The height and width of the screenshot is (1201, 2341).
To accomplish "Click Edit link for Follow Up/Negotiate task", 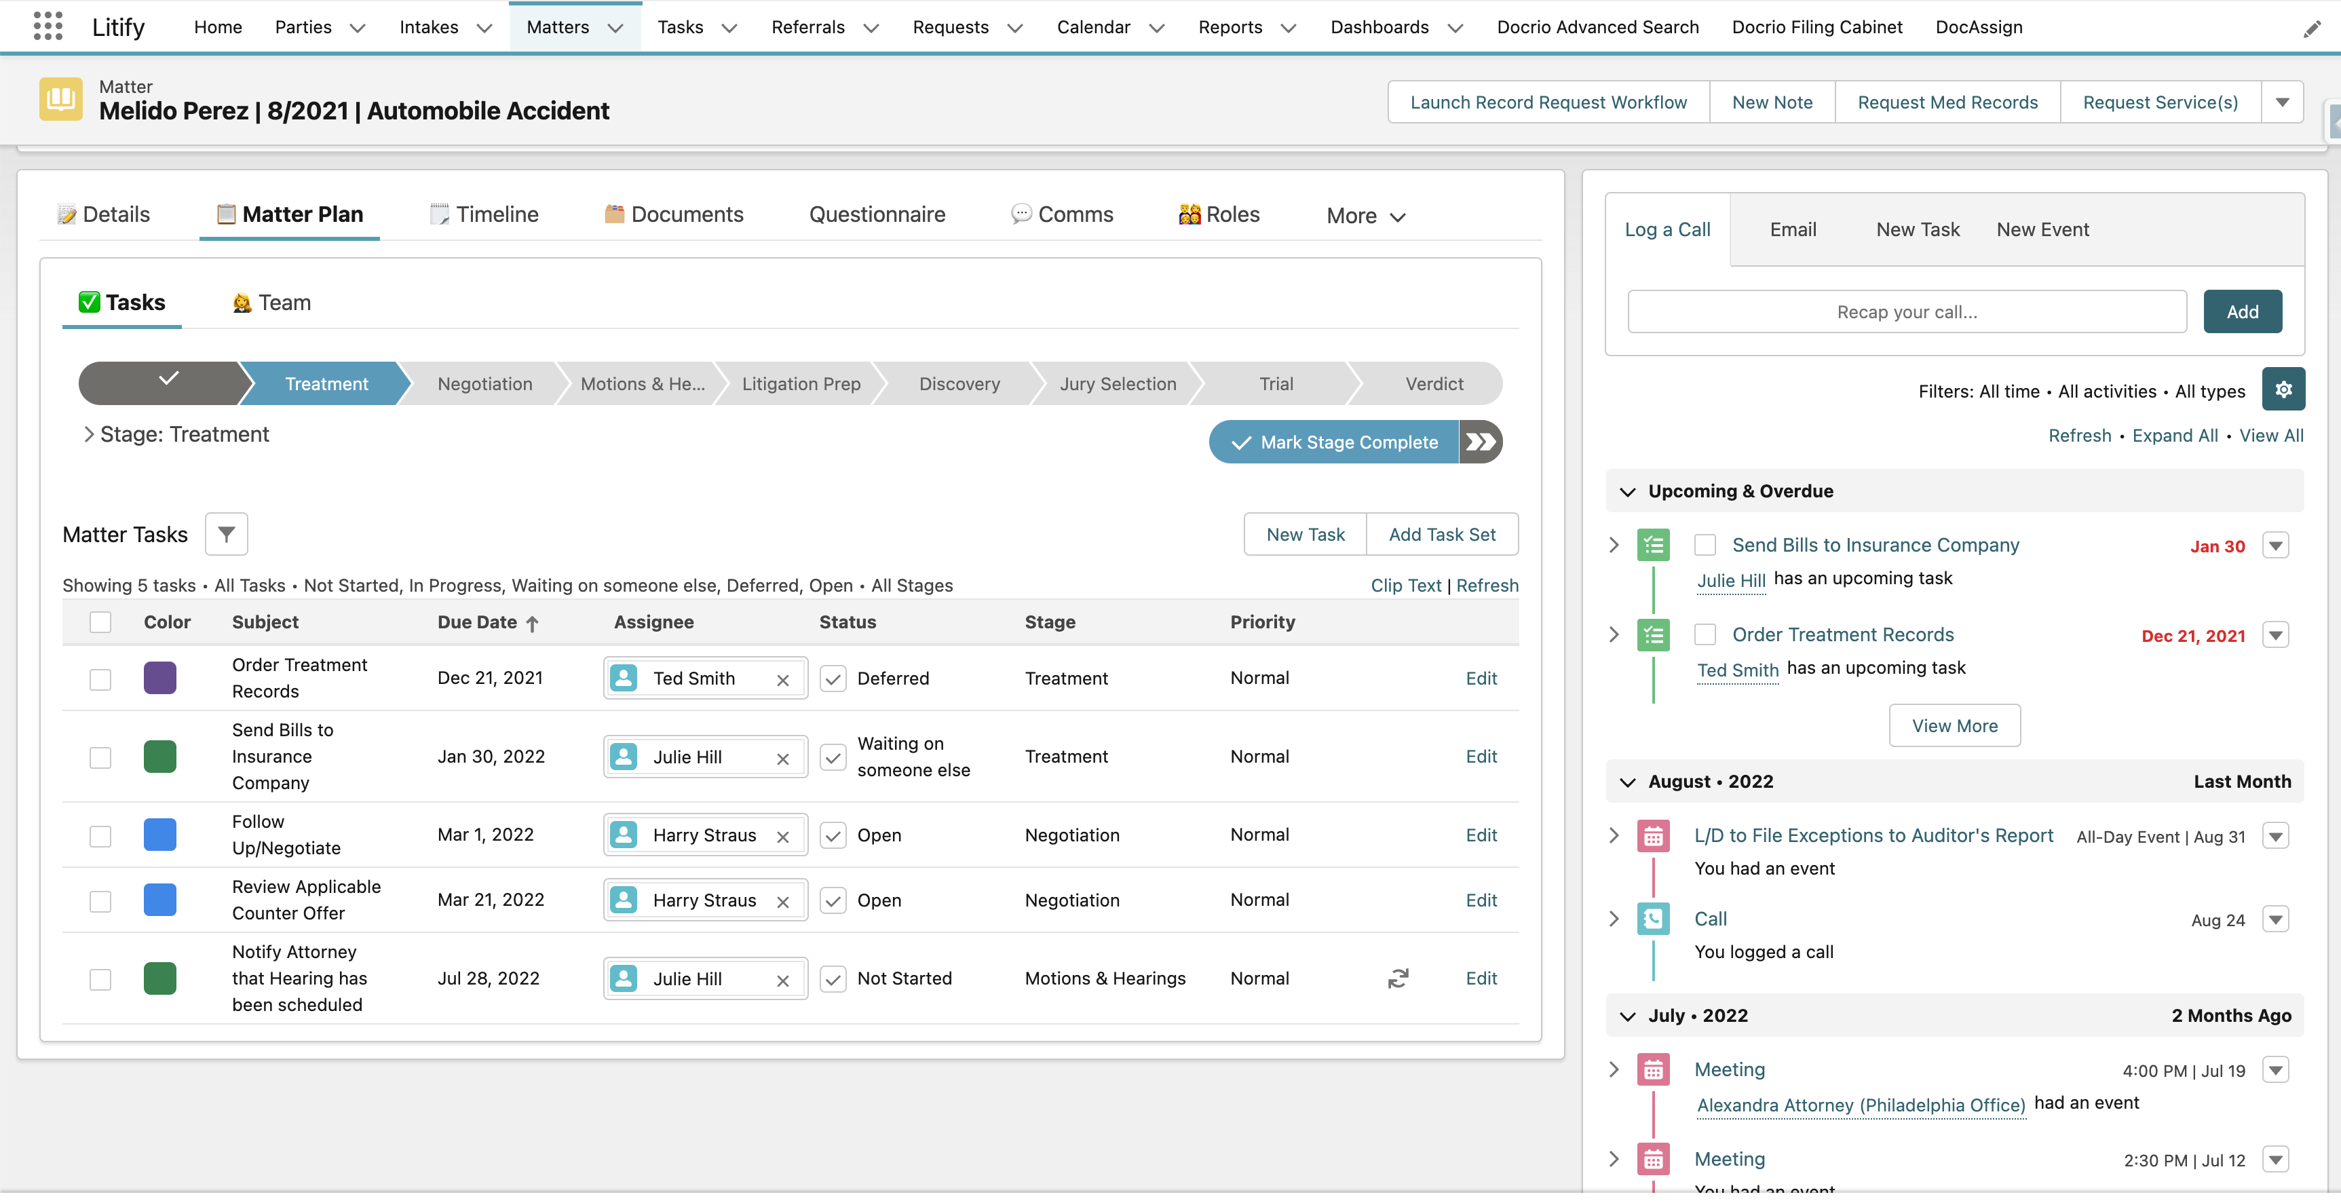I will [x=1481, y=835].
